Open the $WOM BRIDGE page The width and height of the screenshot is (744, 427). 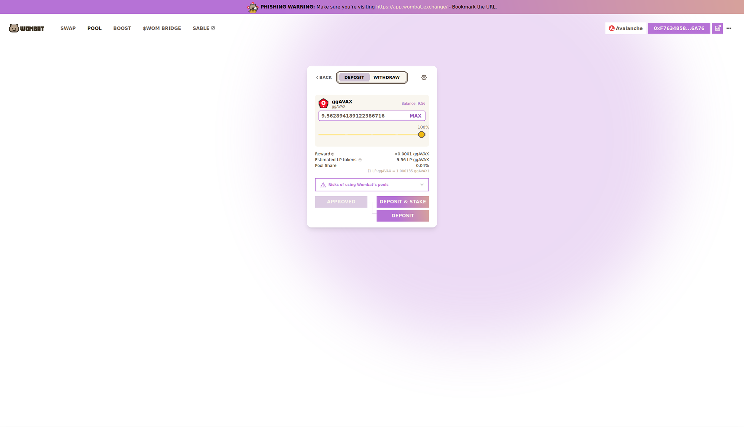162,28
